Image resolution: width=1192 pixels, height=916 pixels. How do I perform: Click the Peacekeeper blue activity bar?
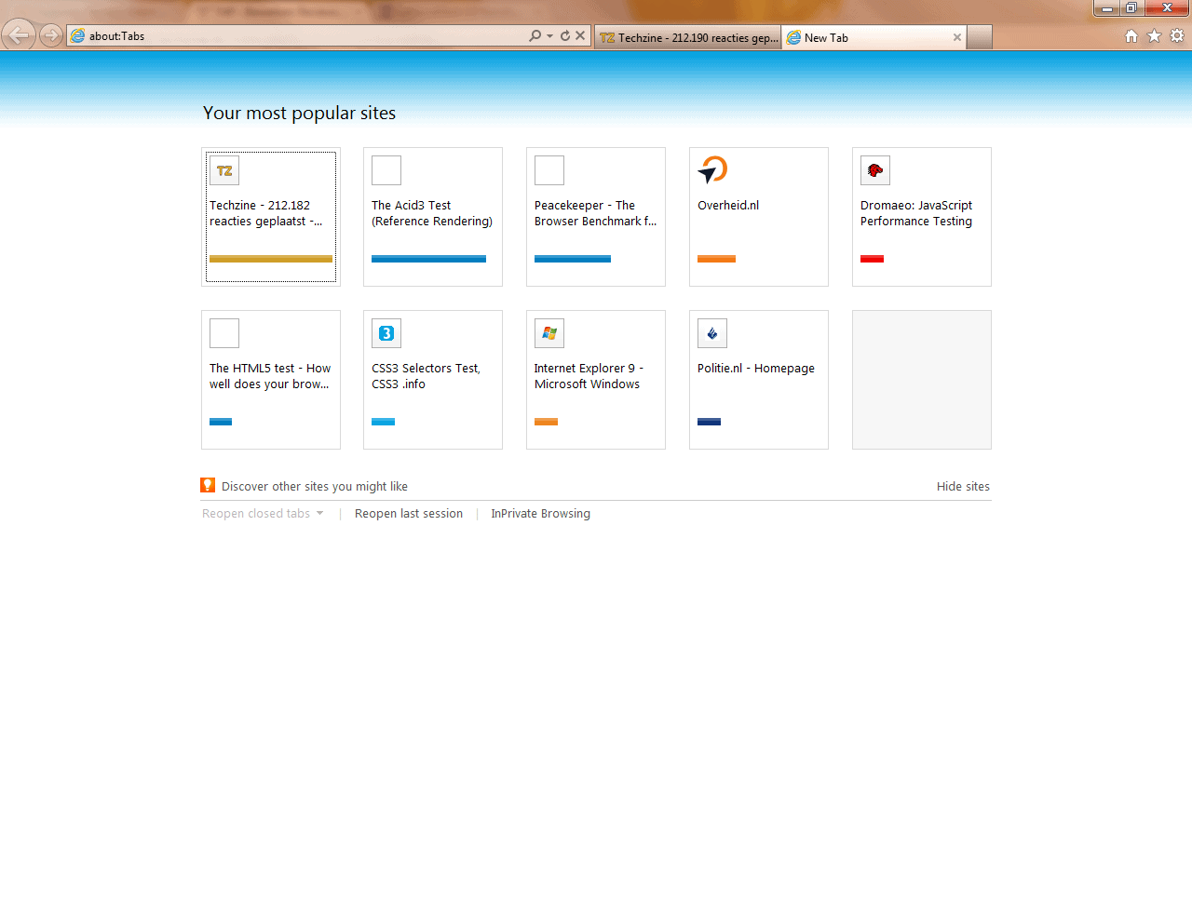(573, 259)
